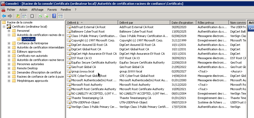Click the certificate icon beside UTN-USERFirst-Object
Screen dimensions: 254x118
(x=69, y=102)
